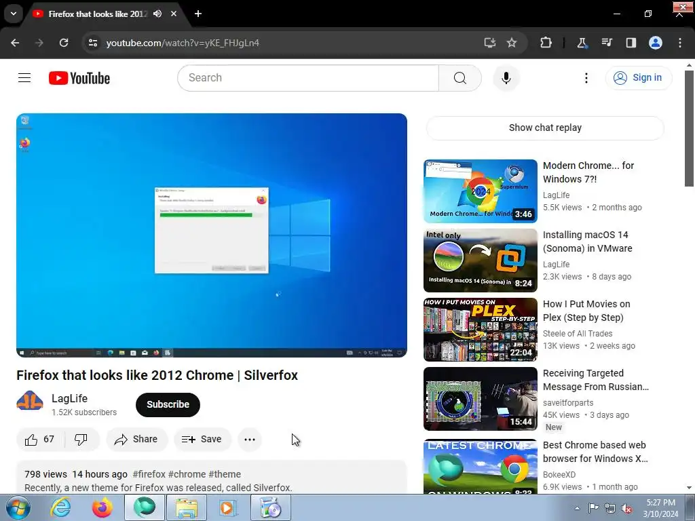Image resolution: width=695 pixels, height=521 pixels.
Task: Open YouTube hamburger guide menu
Action: (x=24, y=78)
